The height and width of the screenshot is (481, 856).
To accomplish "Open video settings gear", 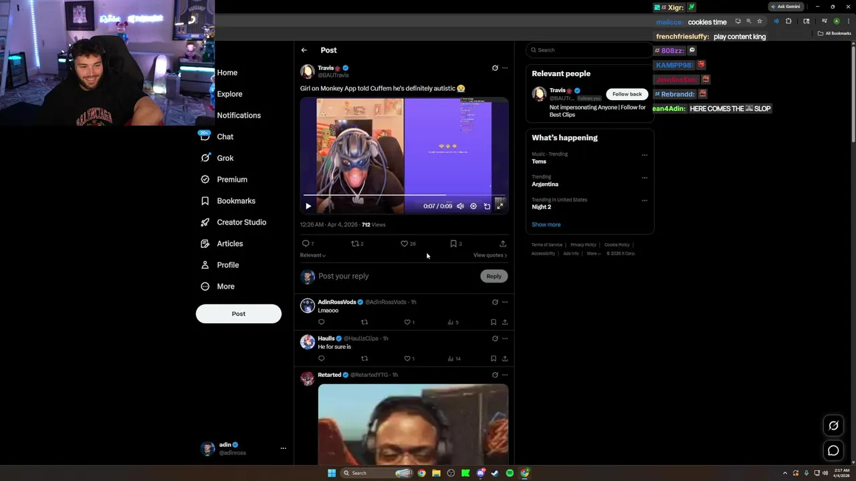I will [473, 206].
